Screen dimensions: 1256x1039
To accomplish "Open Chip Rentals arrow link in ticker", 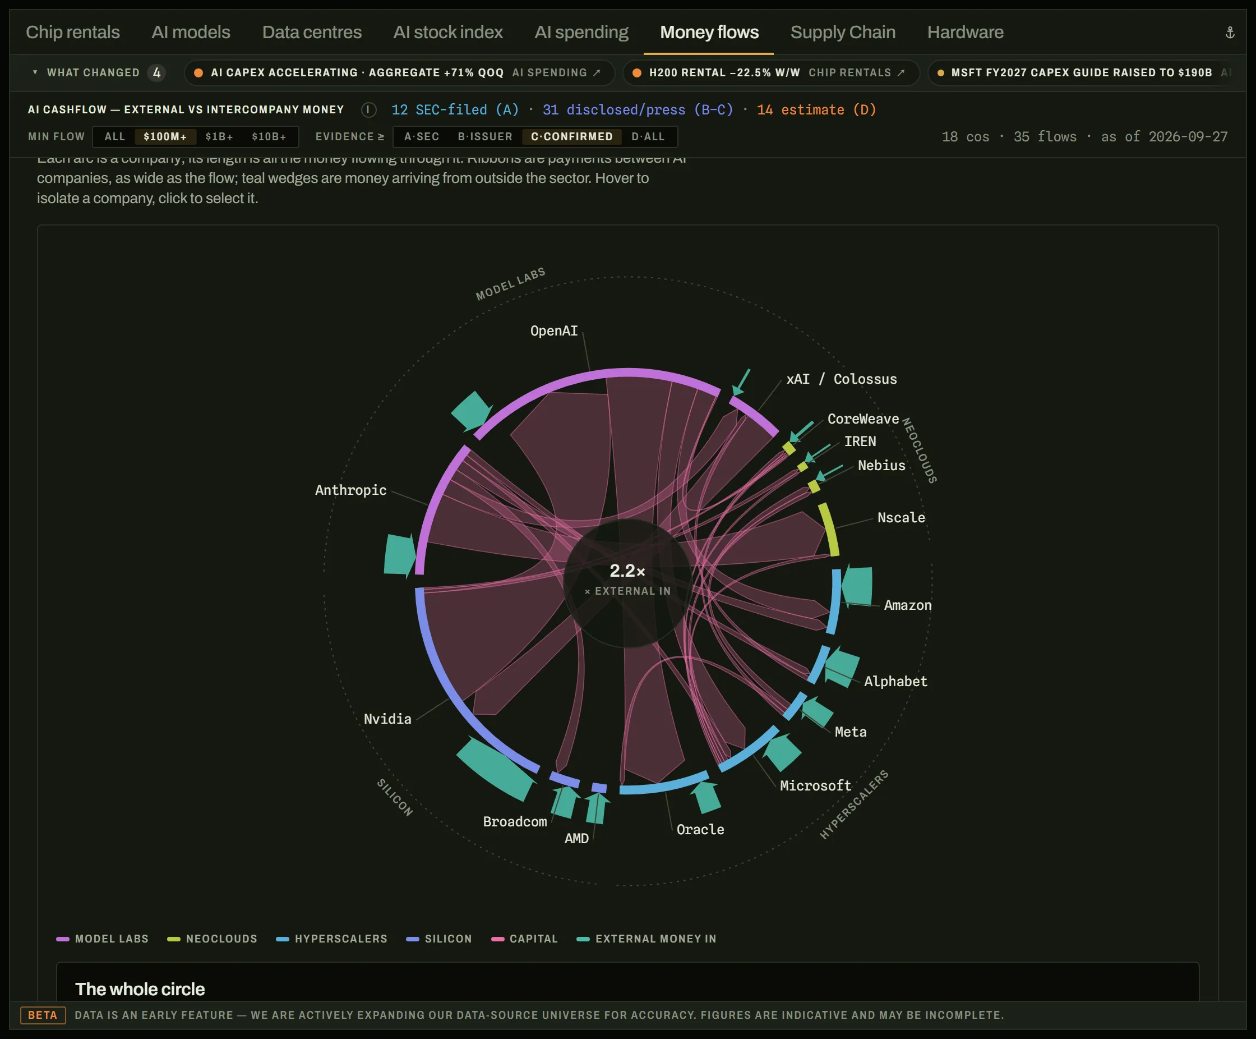I will click(856, 72).
